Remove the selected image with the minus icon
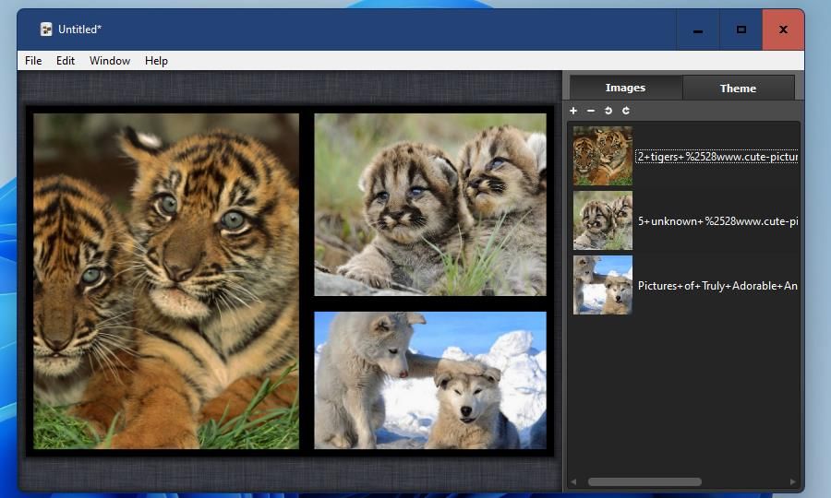This screenshot has width=831, height=498. [590, 111]
